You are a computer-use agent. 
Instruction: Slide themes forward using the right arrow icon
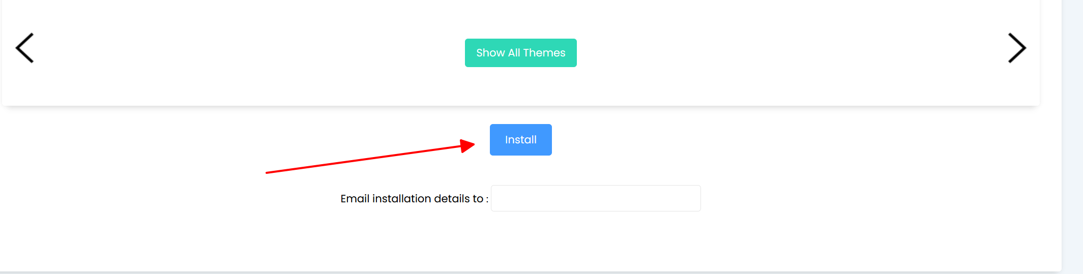pyautogui.click(x=1017, y=48)
